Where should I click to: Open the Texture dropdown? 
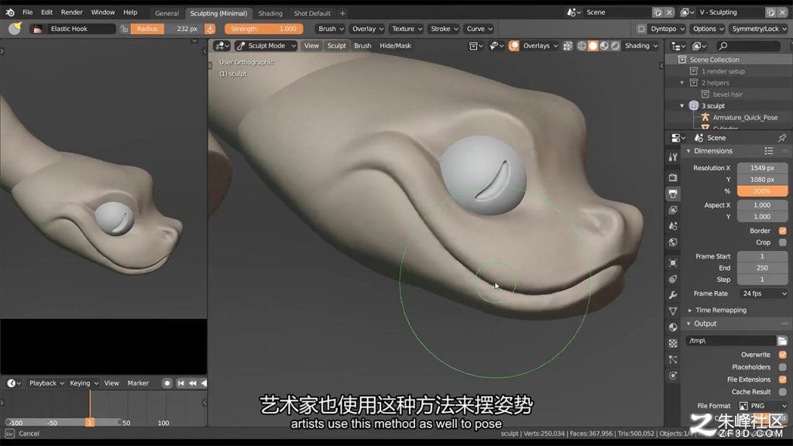click(407, 29)
